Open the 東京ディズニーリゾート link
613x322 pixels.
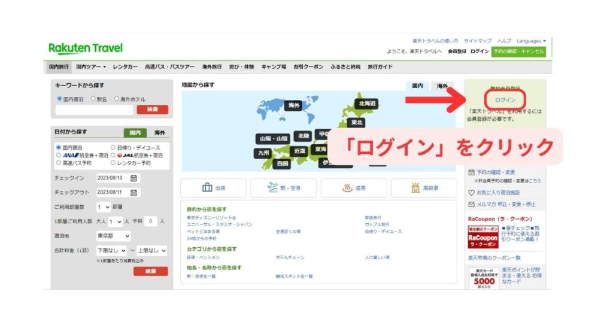pyautogui.click(x=211, y=218)
